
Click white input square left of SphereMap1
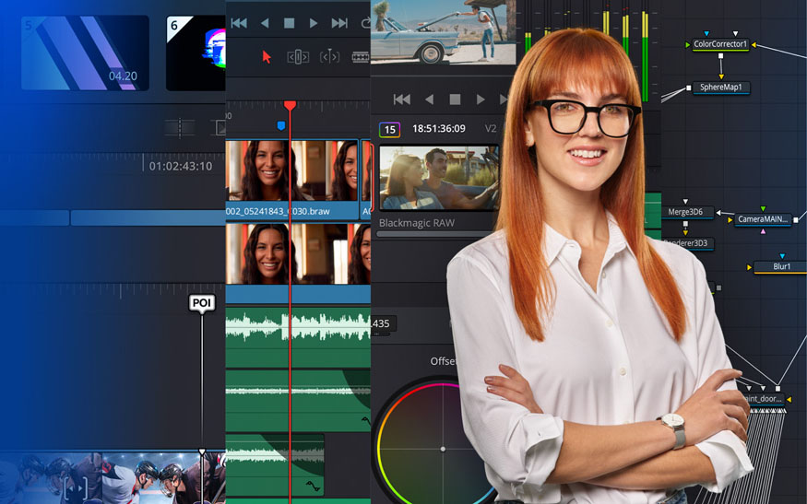(x=689, y=88)
